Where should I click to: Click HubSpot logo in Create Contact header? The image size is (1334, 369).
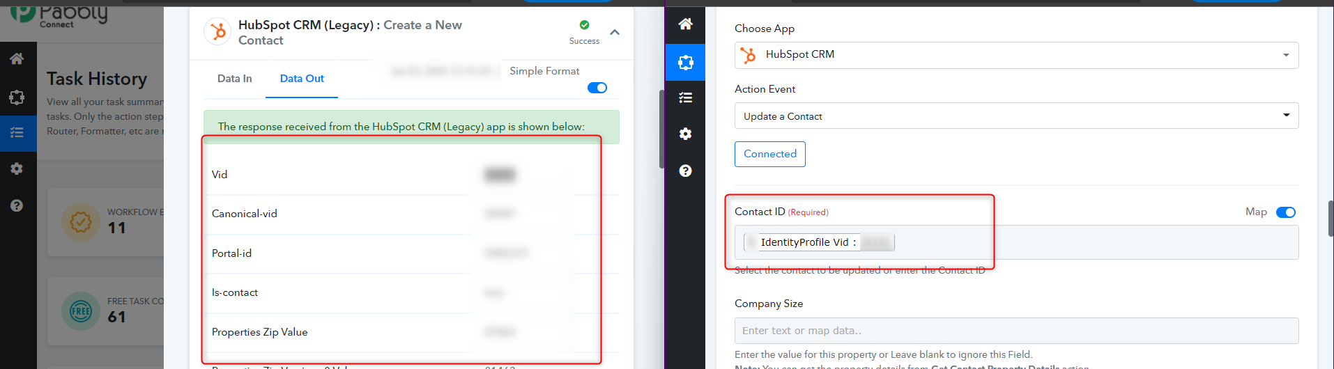218,32
